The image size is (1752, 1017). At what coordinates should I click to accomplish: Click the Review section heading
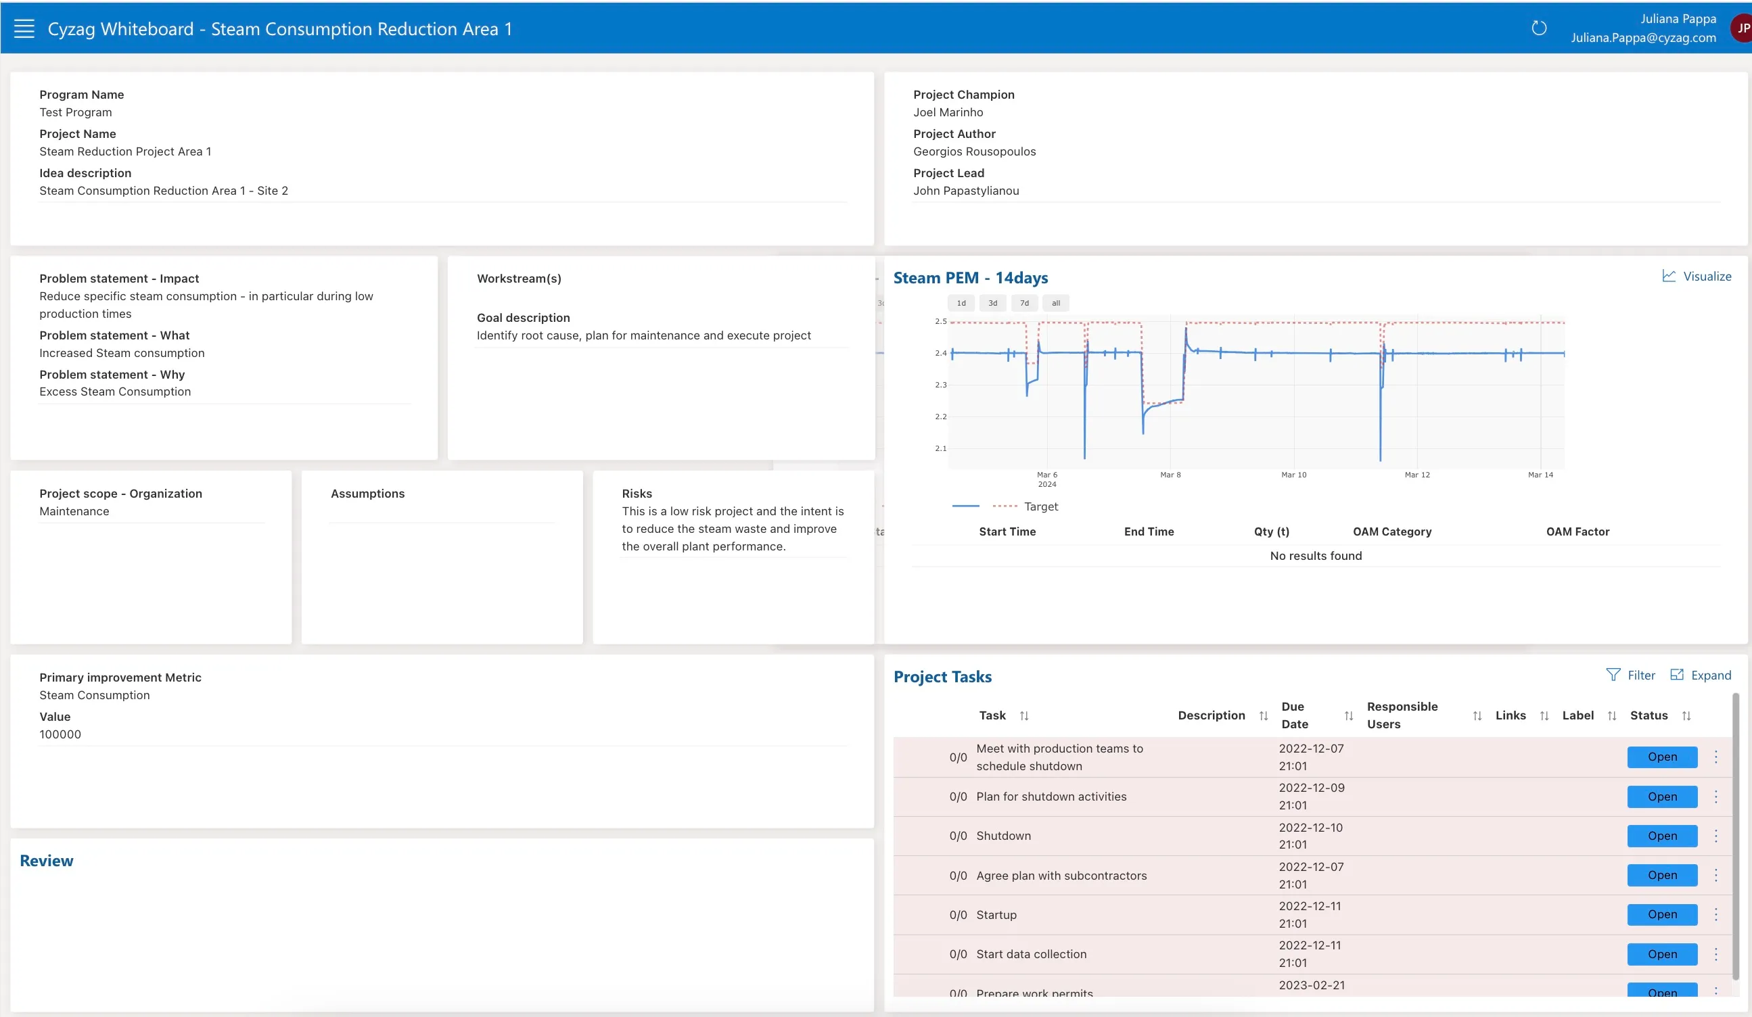tap(47, 861)
